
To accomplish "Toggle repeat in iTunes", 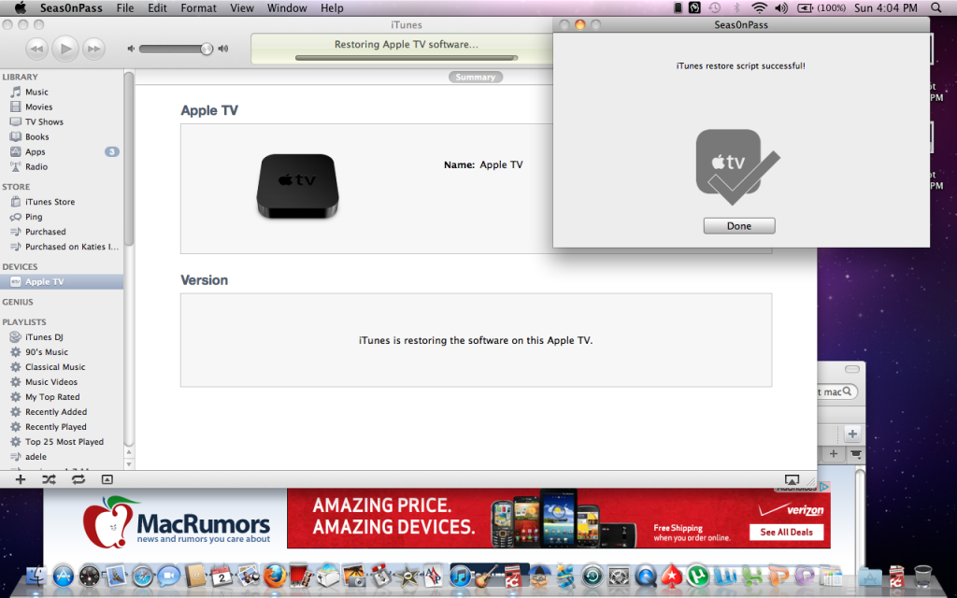I will click(79, 479).
